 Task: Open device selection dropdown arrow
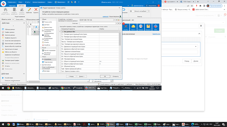[x=114, y=20]
